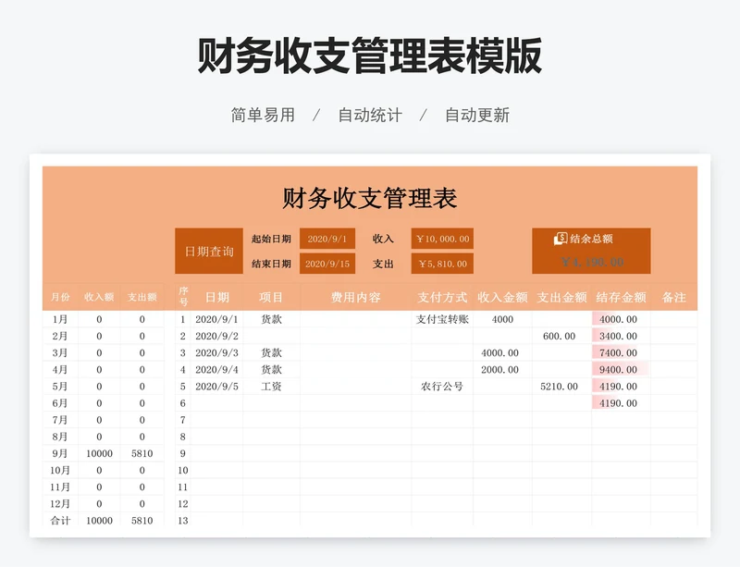Click the 支付方式 column header
Viewport: 740px width, 567px height.
[442, 297]
